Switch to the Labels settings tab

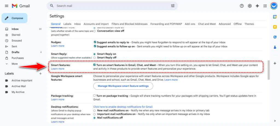click(67, 24)
